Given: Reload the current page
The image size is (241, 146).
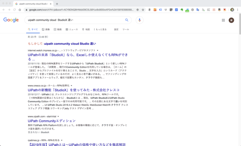Looking at the screenshot, I should click(14, 10).
